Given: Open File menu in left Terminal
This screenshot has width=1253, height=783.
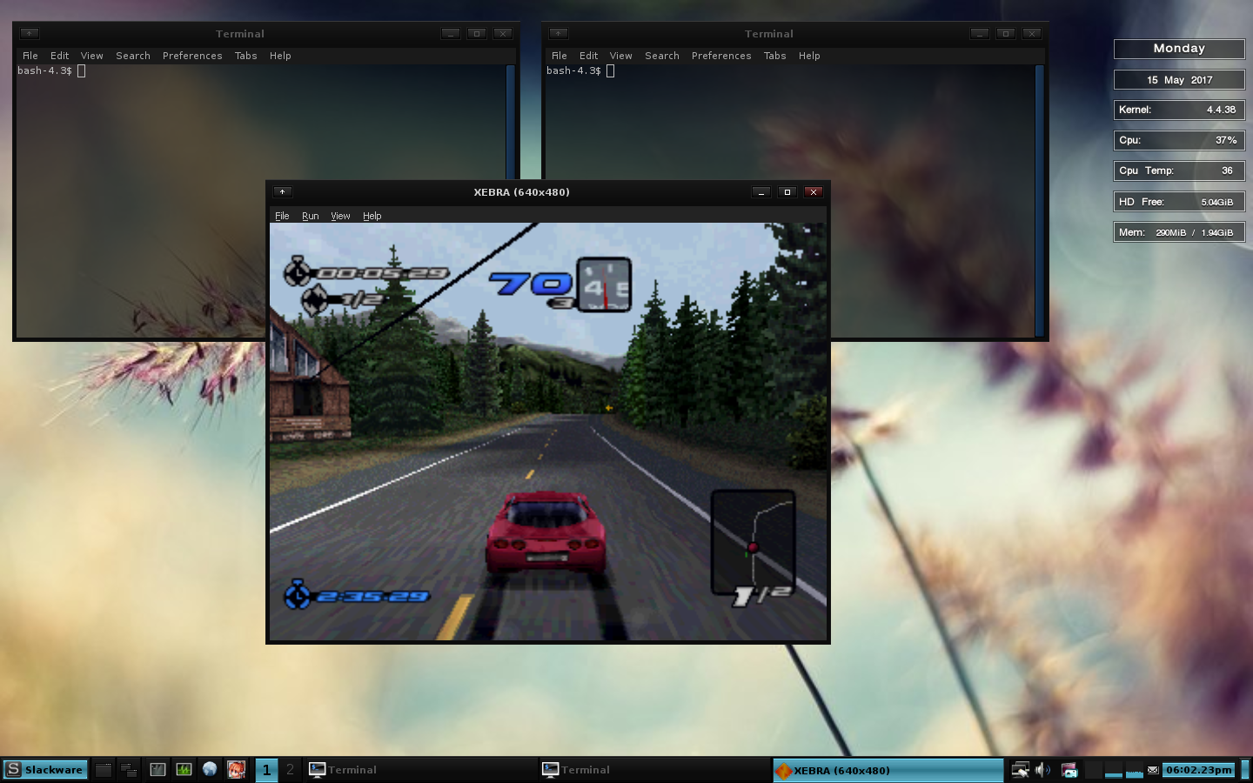Looking at the screenshot, I should point(30,56).
